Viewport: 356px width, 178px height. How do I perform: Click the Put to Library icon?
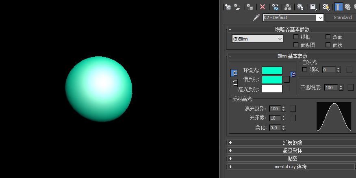[300, 7]
